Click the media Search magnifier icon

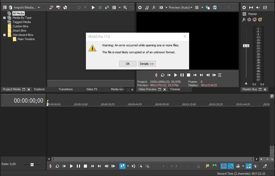pyautogui.click(x=125, y=7)
